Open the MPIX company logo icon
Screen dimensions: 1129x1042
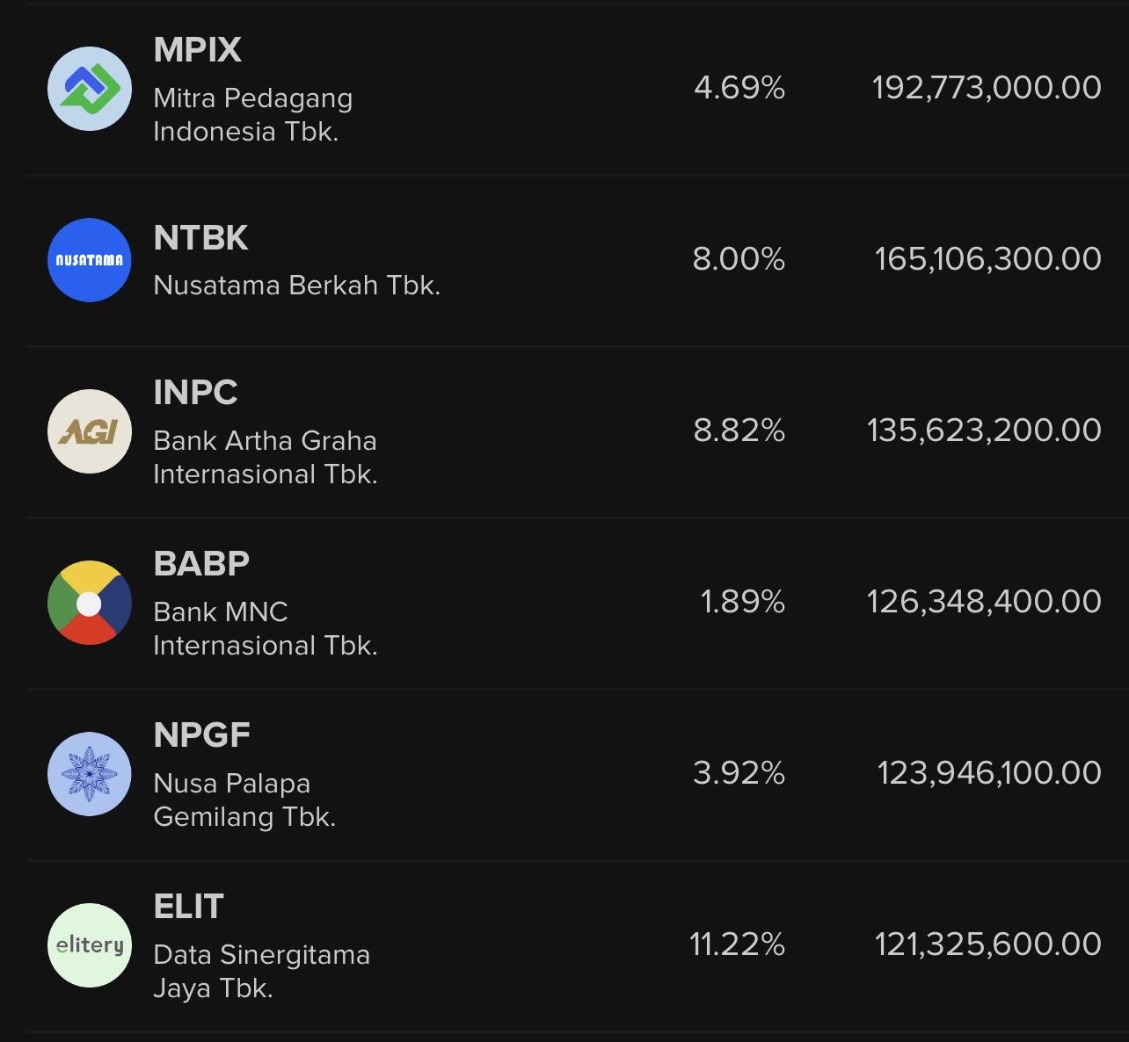point(90,89)
